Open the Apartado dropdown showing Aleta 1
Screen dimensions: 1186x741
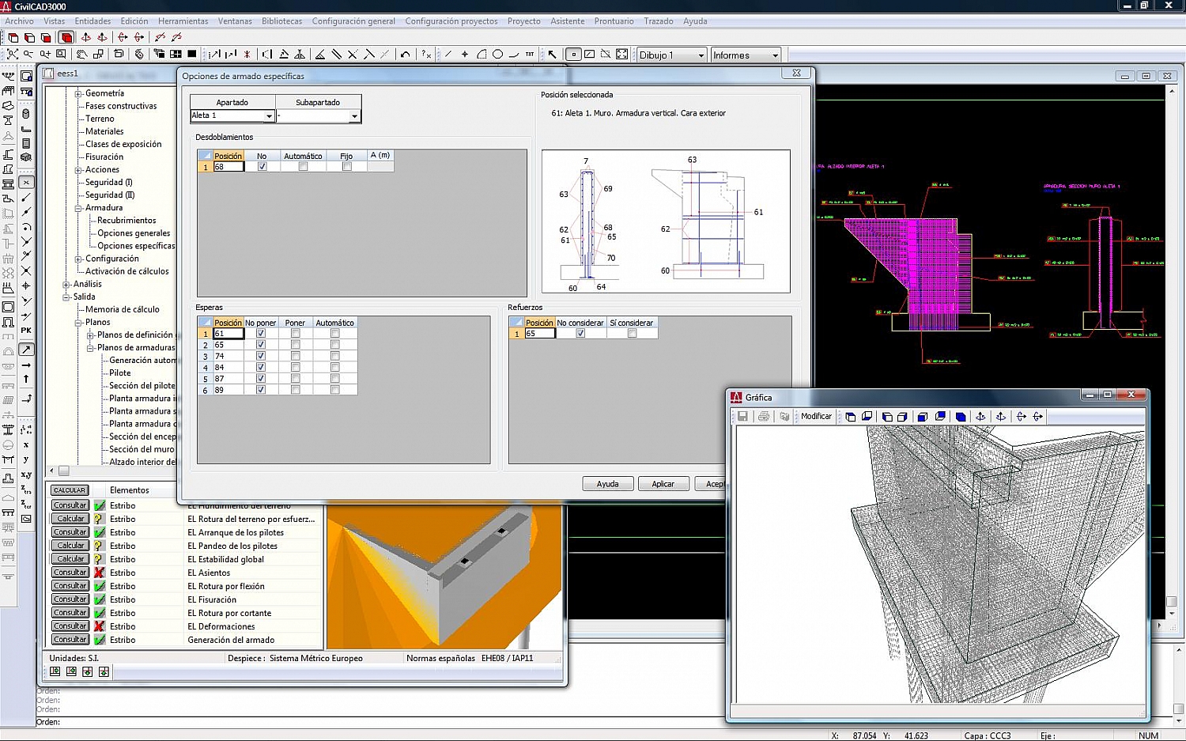pos(269,116)
